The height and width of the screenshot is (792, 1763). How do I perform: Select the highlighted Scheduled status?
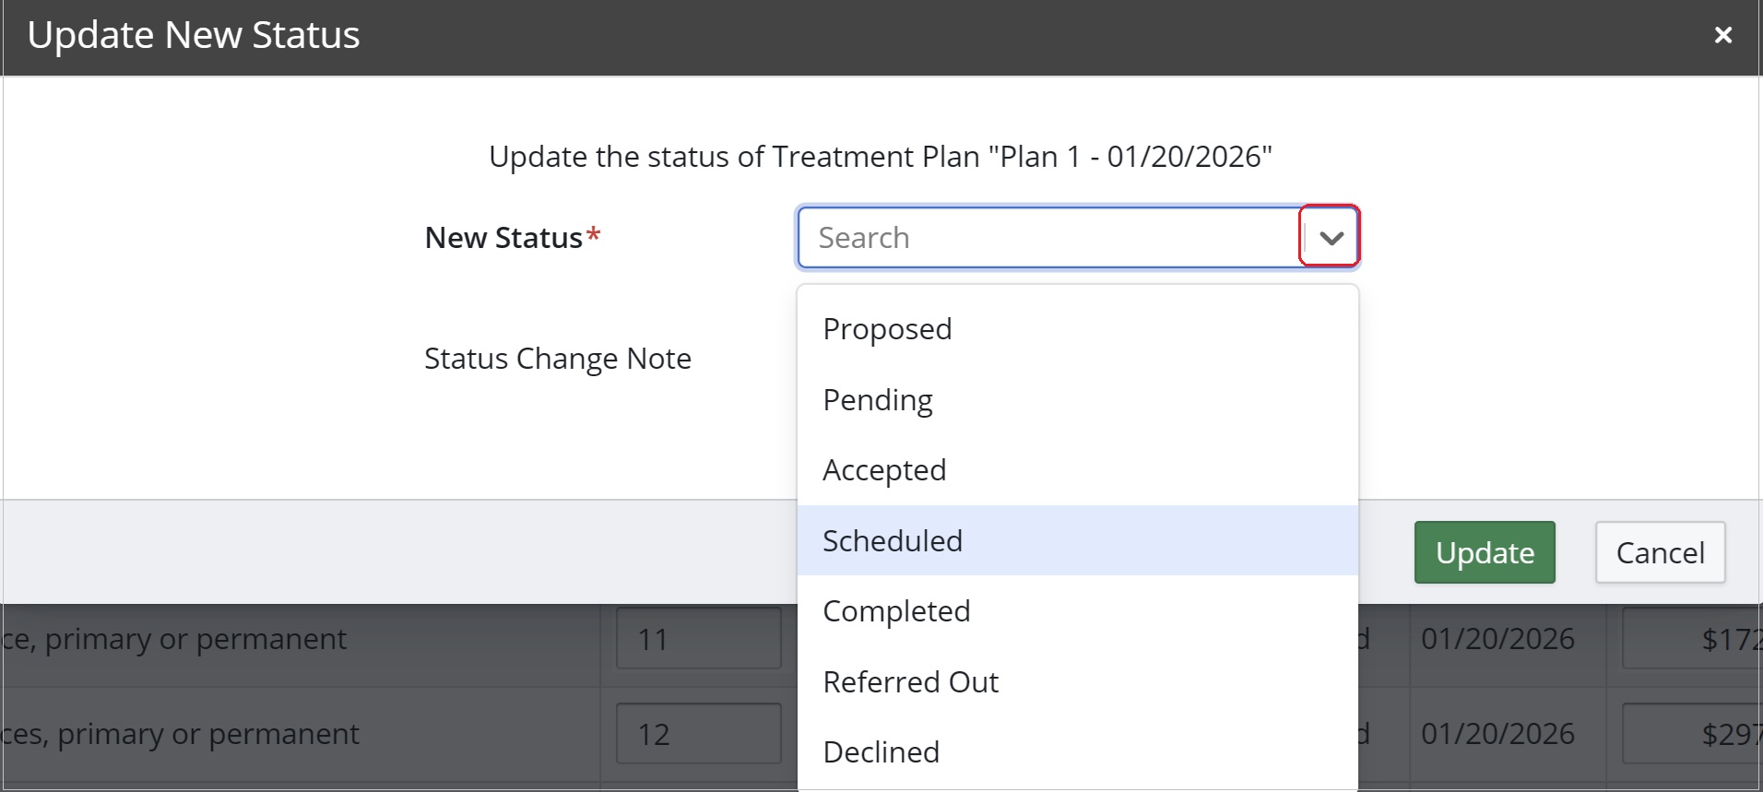[891, 540]
